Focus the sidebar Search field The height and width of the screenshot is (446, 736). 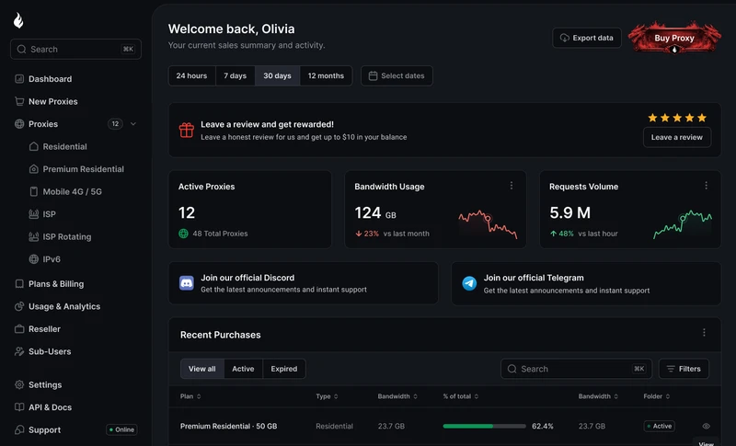pyautogui.click(x=75, y=50)
